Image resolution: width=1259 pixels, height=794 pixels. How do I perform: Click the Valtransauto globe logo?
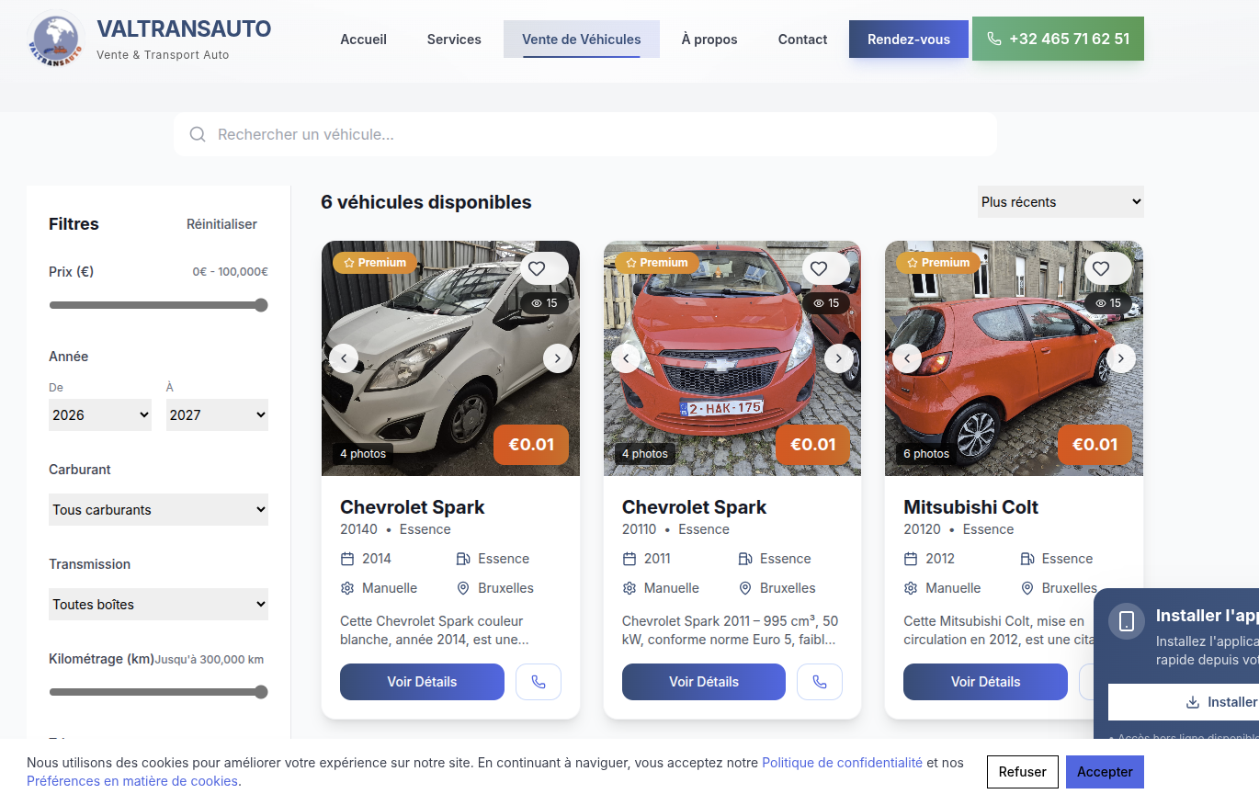[56, 39]
